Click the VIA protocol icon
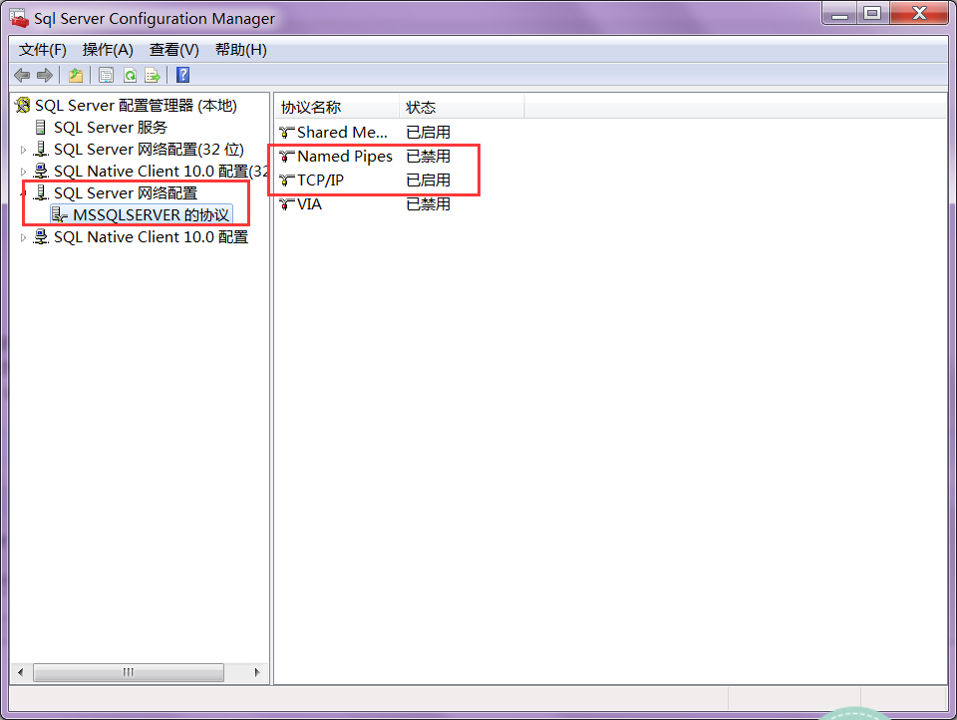Image resolution: width=957 pixels, height=720 pixels. click(287, 204)
